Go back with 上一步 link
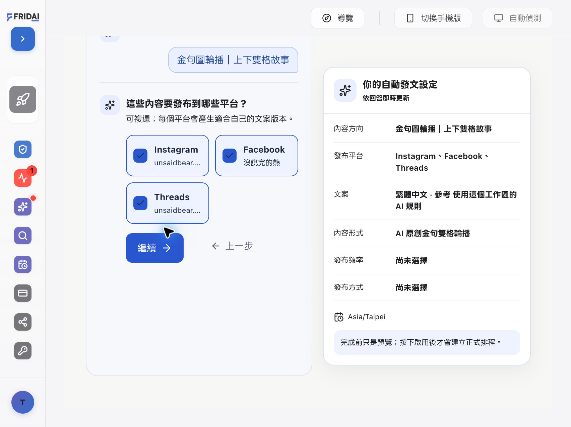The height and width of the screenshot is (427, 571). pos(232,246)
